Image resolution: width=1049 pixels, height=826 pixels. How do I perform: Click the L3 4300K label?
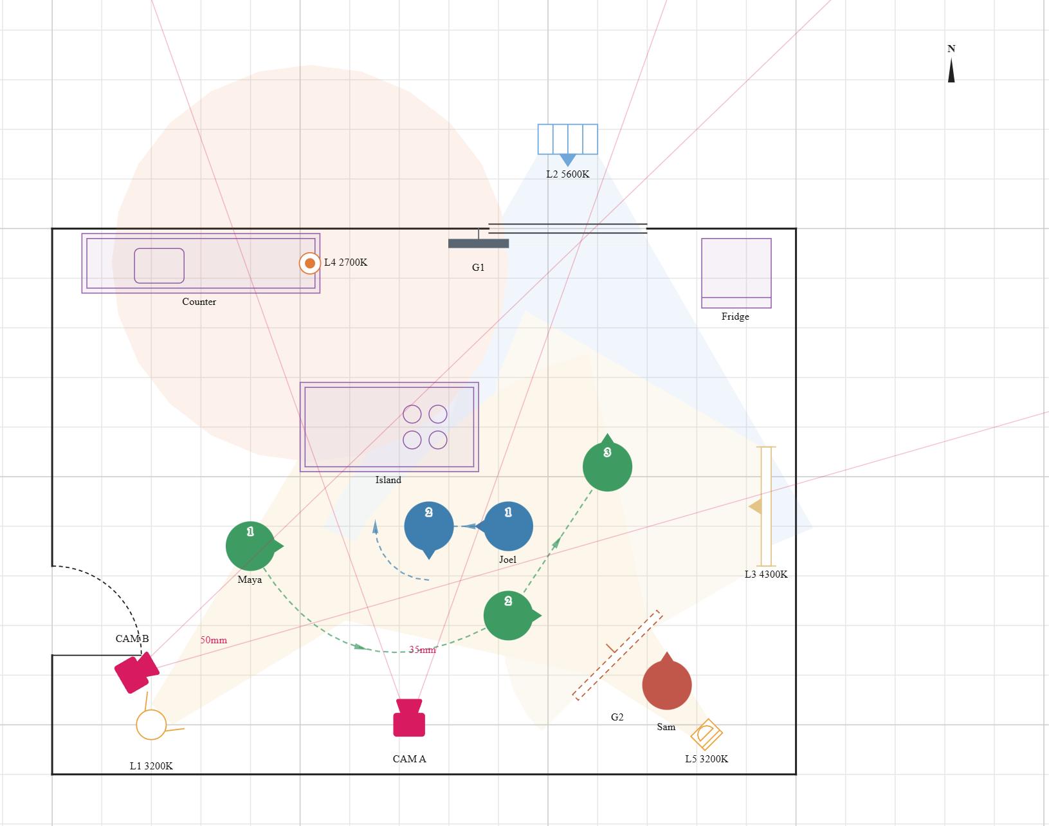(766, 574)
